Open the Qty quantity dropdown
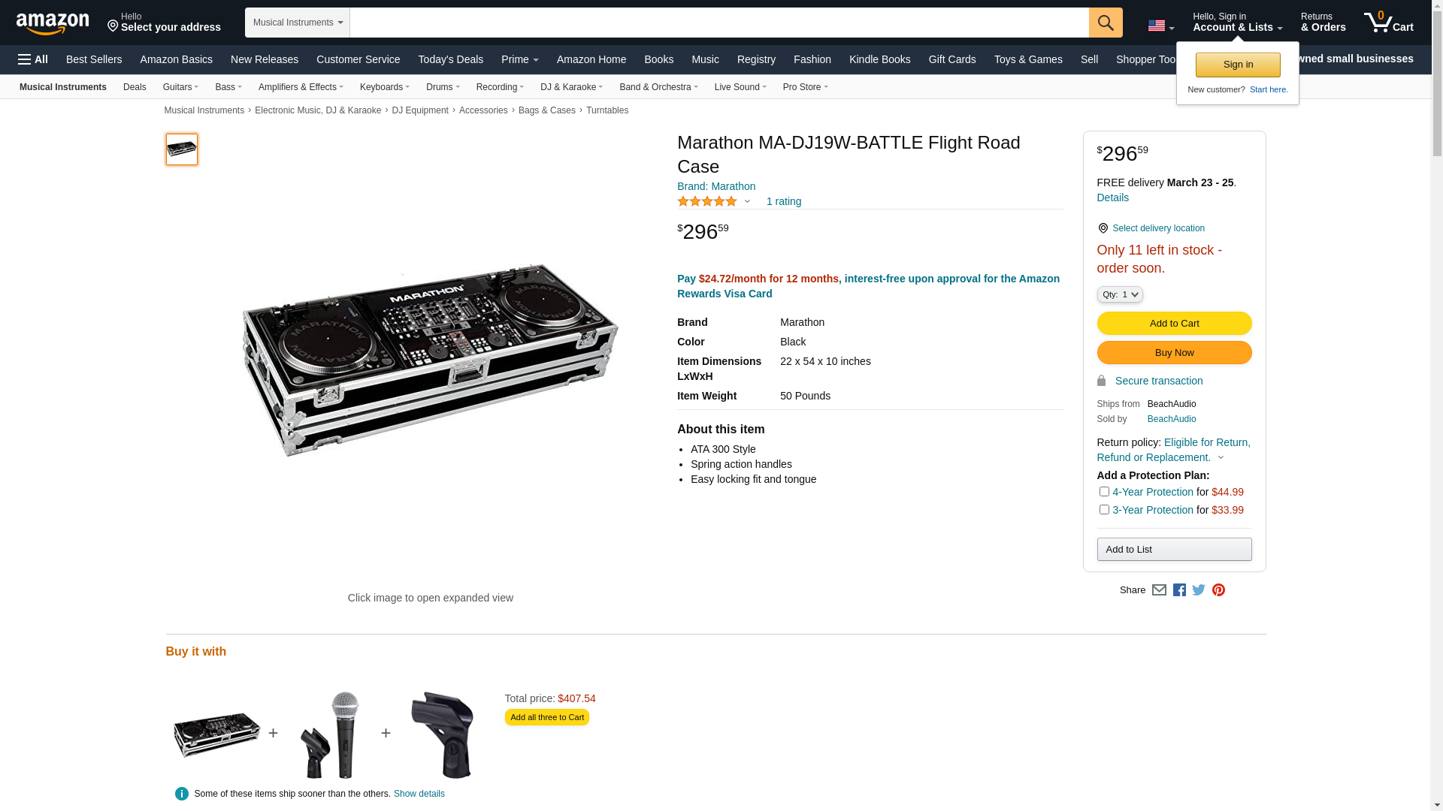 1120,294
